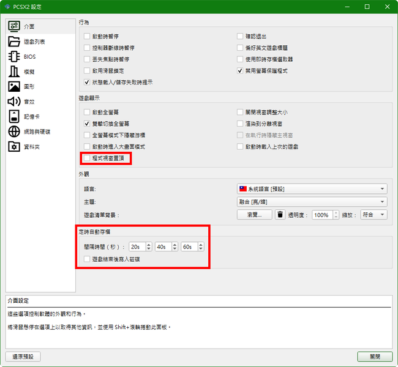Click the 關閉 close button at bottom

click(x=375, y=357)
